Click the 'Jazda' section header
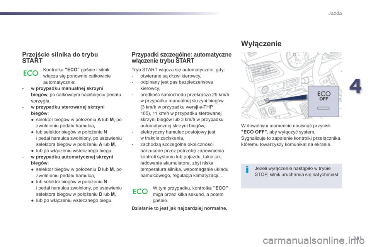371x247 pixels. 335,13
